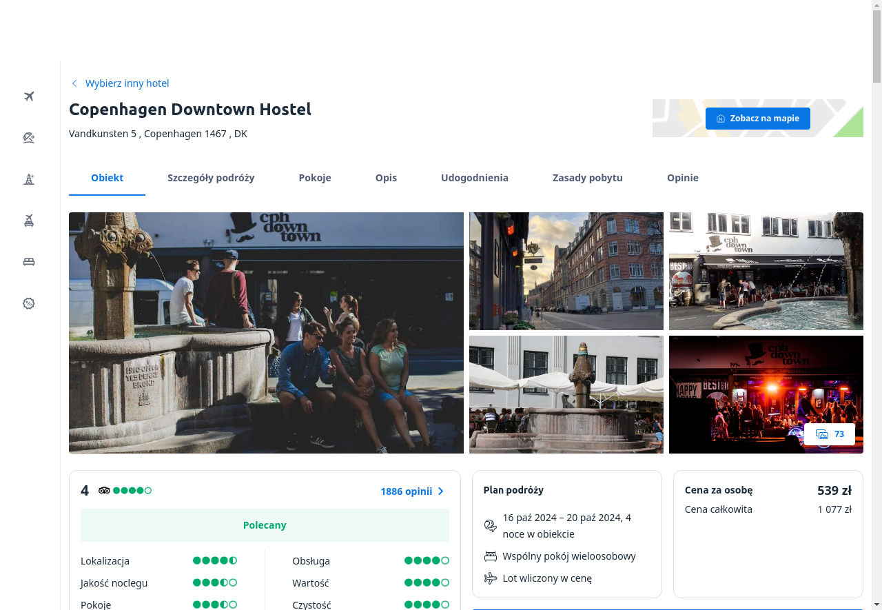Click the Zobacz na mapie button
The height and width of the screenshot is (610, 882).
click(758, 119)
